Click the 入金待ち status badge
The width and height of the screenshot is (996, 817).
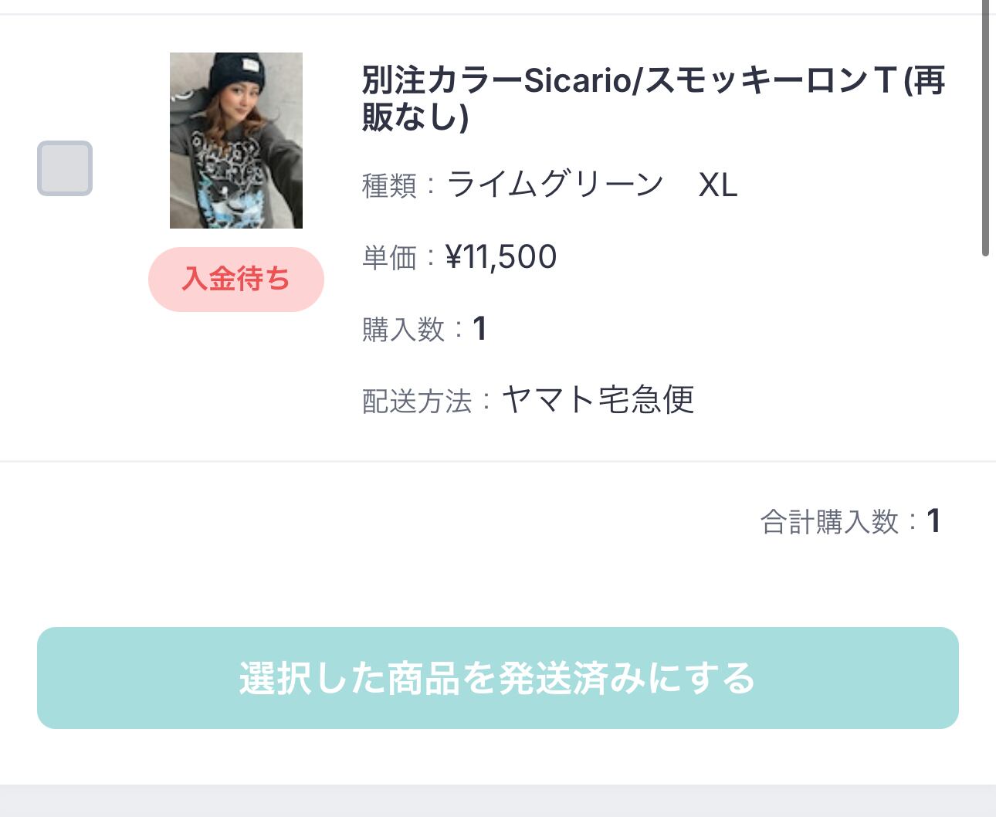point(236,280)
